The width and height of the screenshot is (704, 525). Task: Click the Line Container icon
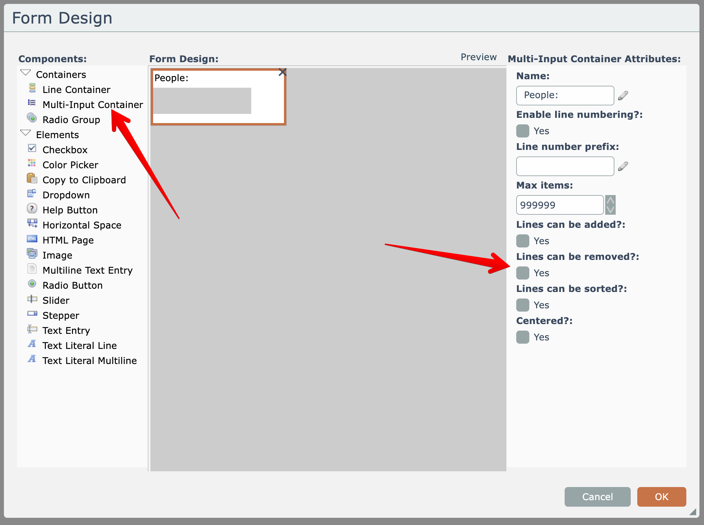(32, 88)
